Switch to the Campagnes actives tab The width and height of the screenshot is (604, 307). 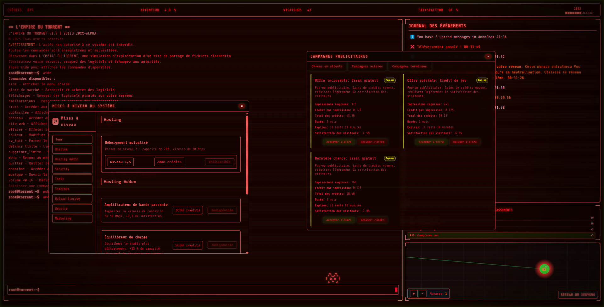(367, 67)
